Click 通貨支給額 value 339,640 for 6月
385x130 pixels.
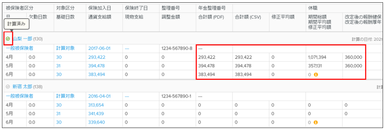pos(96,123)
